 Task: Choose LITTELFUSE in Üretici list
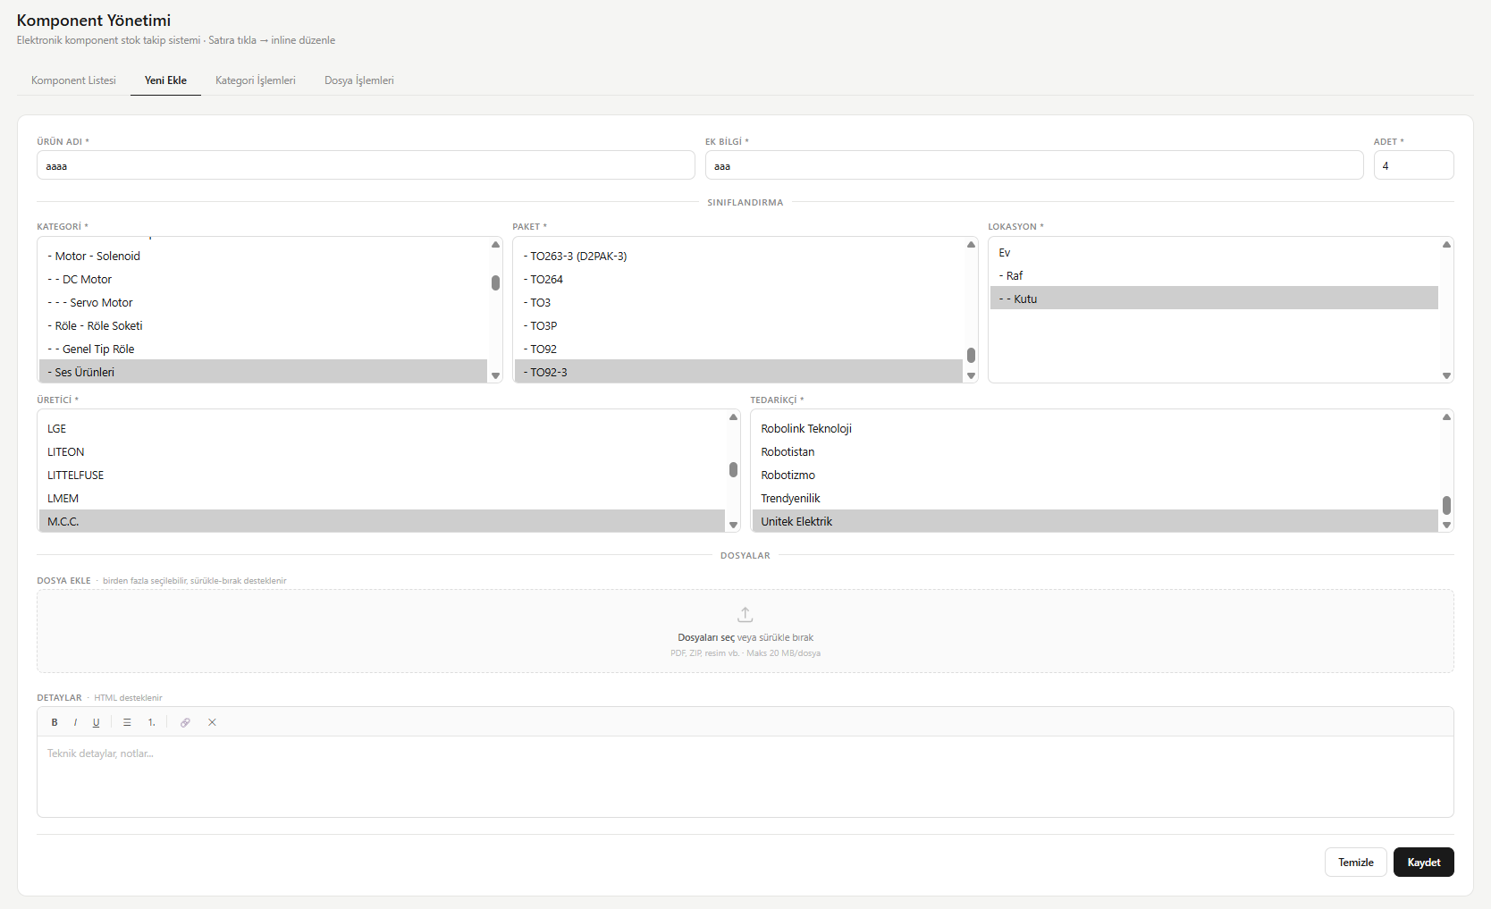click(76, 476)
